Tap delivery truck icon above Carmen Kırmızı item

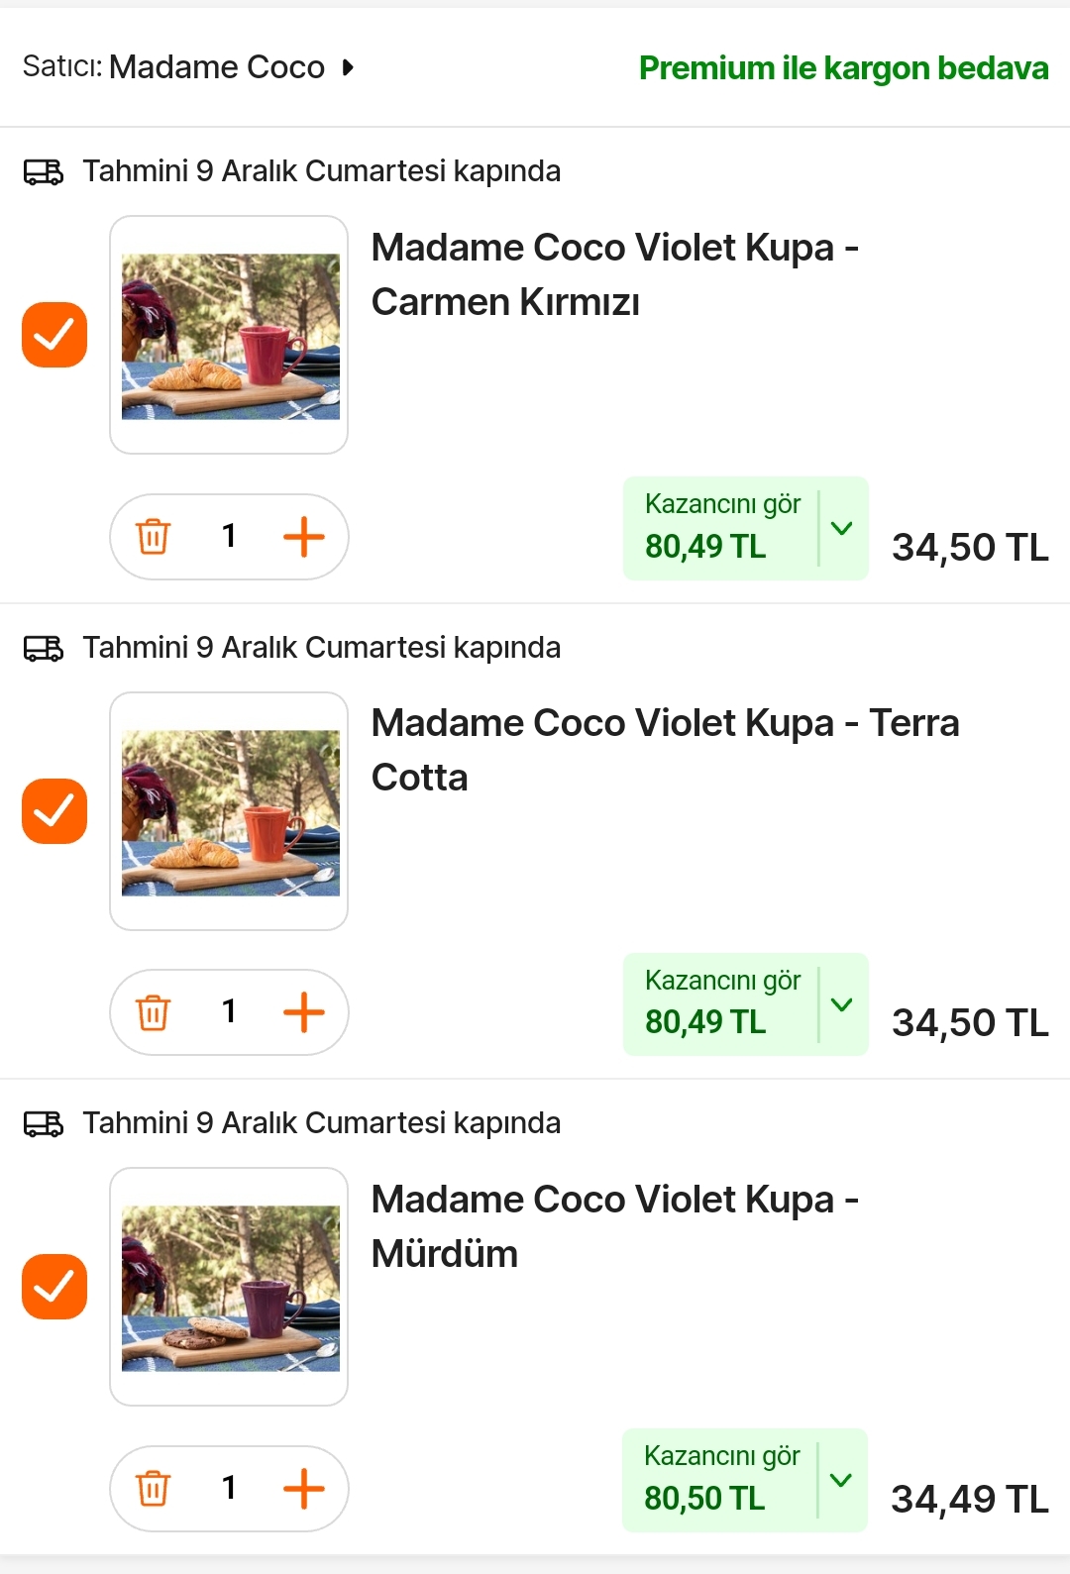click(44, 172)
